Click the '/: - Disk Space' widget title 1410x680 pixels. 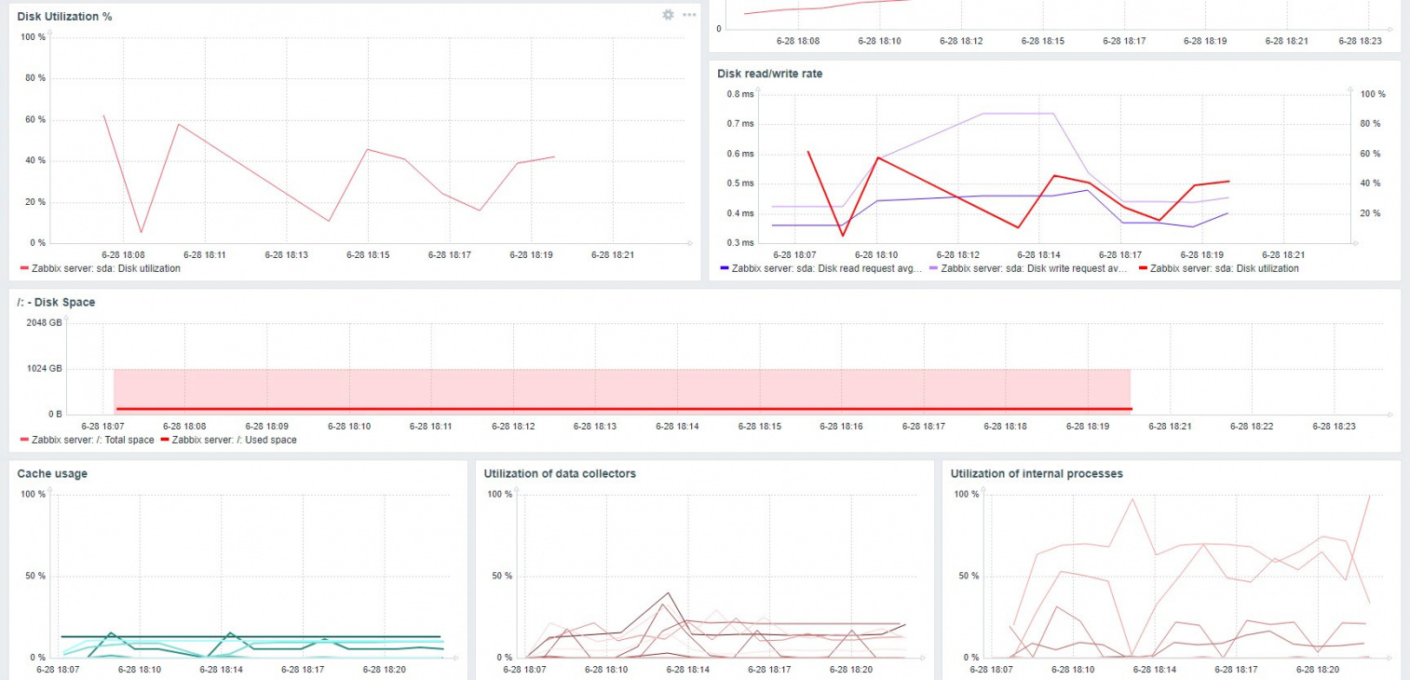click(x=56, y=303)
